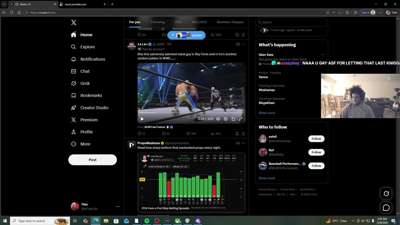Open More options on ZAIBI post
400x225 pixels.
point(243,44)
